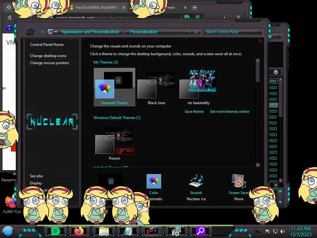Show the clock reading 11:22 AM

tap(300, 228)
